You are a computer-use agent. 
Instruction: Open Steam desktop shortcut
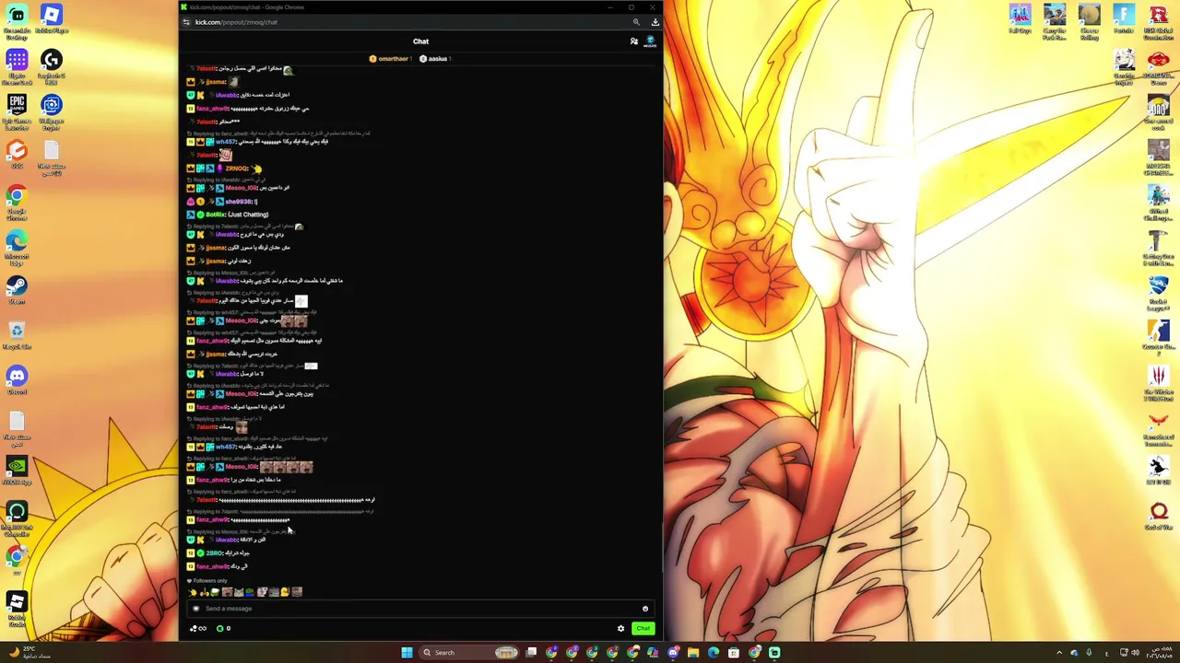click(17, 289)
